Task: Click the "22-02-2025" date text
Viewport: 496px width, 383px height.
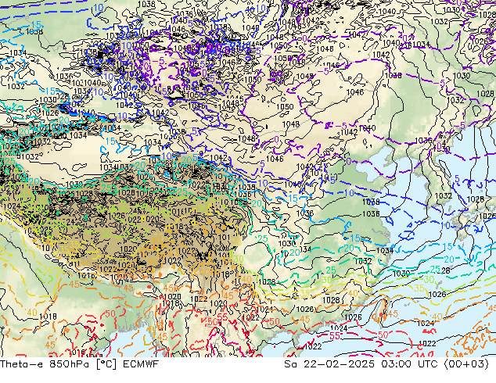Action: coord(339,363)
